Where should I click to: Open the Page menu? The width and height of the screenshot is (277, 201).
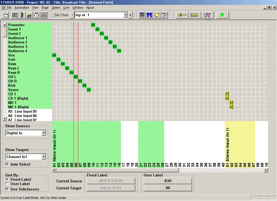(45, 8)
